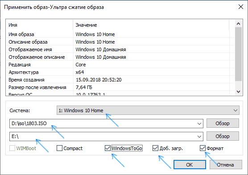
Task: Open the Система dropdown list
Action: (x=148, y=110)
